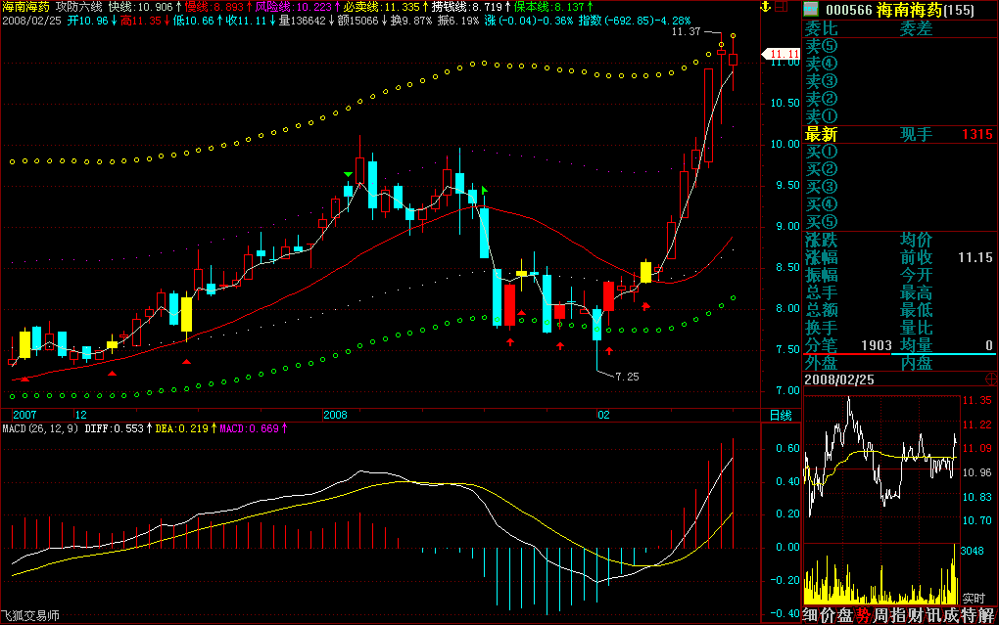Open the 特 tab
Image resolution: width=999 pixels, height=625 pixels.
tap(969, 615)
